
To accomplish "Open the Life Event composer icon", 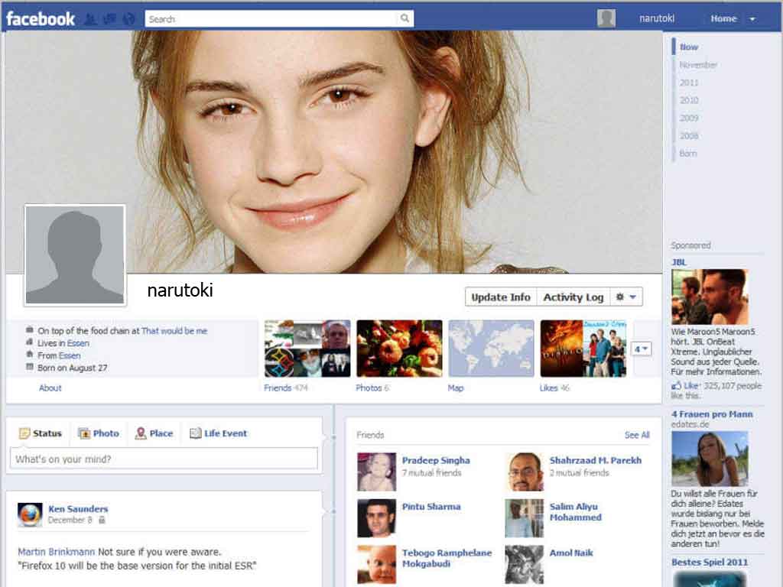I will point(197,433).
